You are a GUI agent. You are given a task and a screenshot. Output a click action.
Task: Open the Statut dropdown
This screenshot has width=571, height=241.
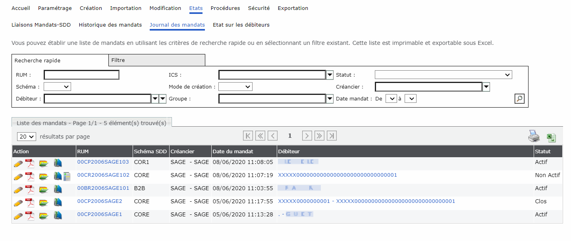[443, 75]
